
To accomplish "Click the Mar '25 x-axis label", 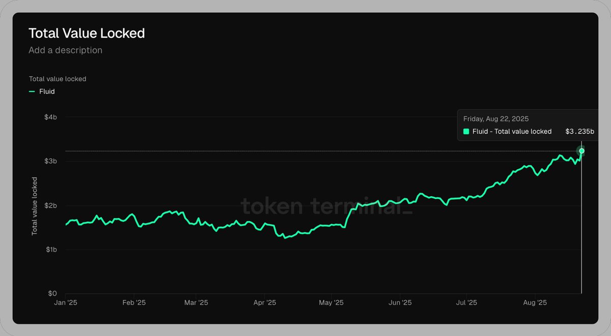I will pos(196,302).
